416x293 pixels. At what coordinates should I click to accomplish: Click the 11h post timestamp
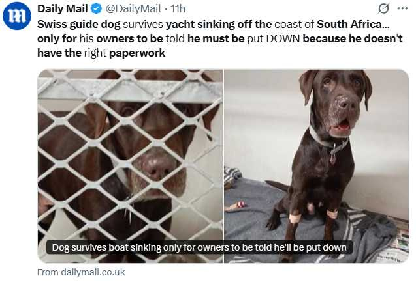pyautogui.click(x=178, y=8)
